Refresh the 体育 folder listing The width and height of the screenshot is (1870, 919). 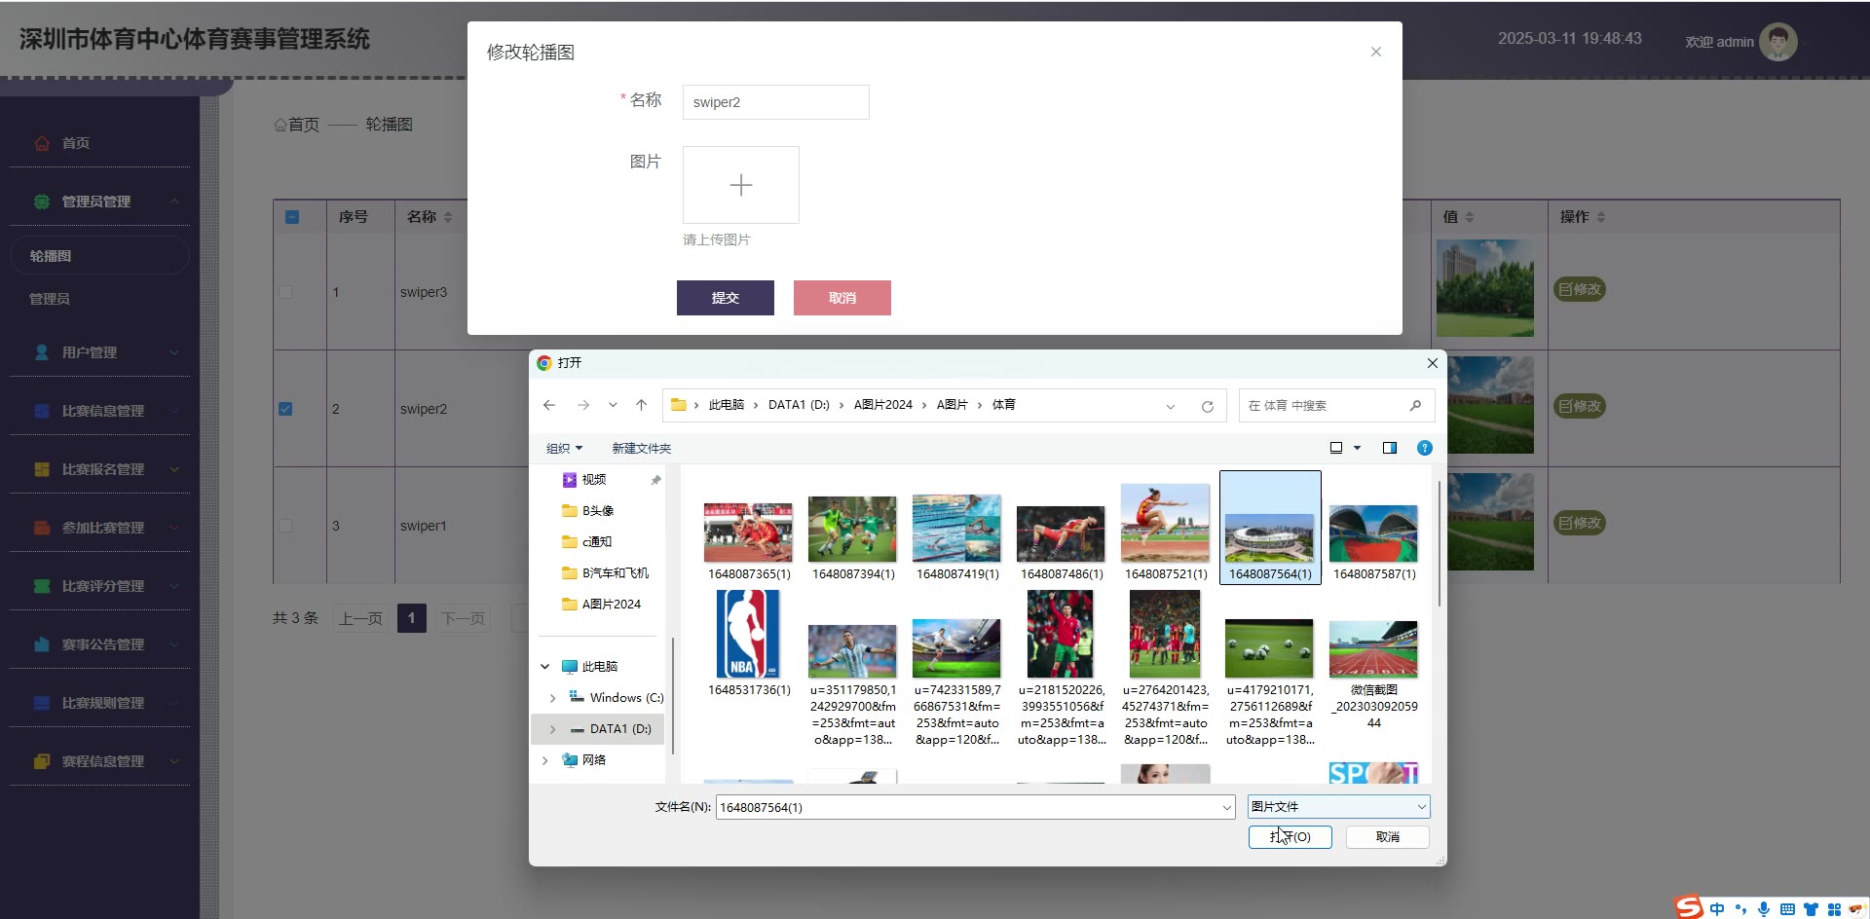1208,406
